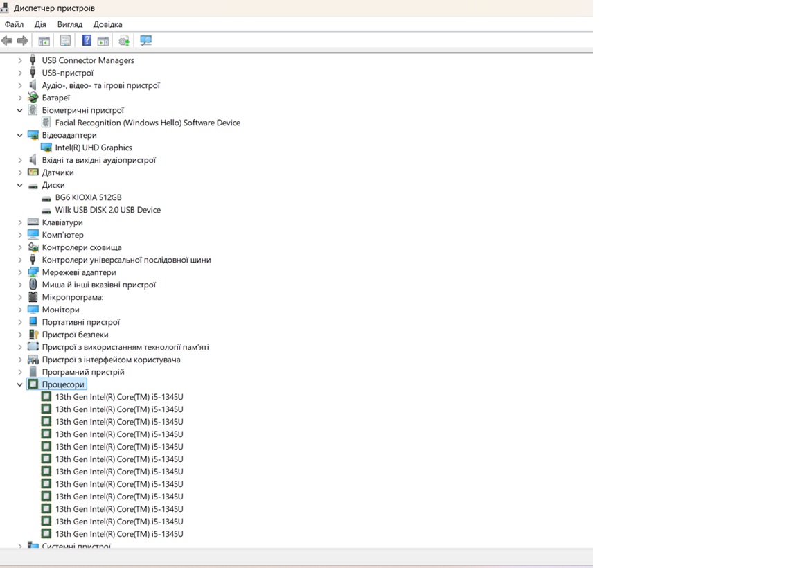This screenshot has height=568, width=798.
Task: Click the Scan for hardware changes icon
Action: coord(145,41)
